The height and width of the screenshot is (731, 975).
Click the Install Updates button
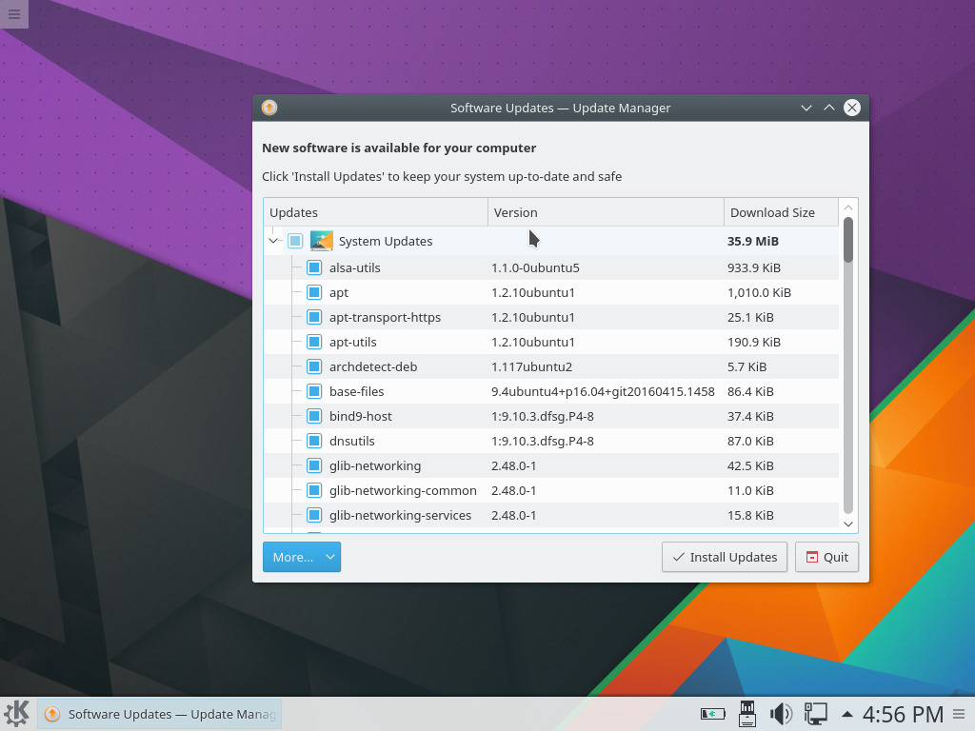point(725,557)
